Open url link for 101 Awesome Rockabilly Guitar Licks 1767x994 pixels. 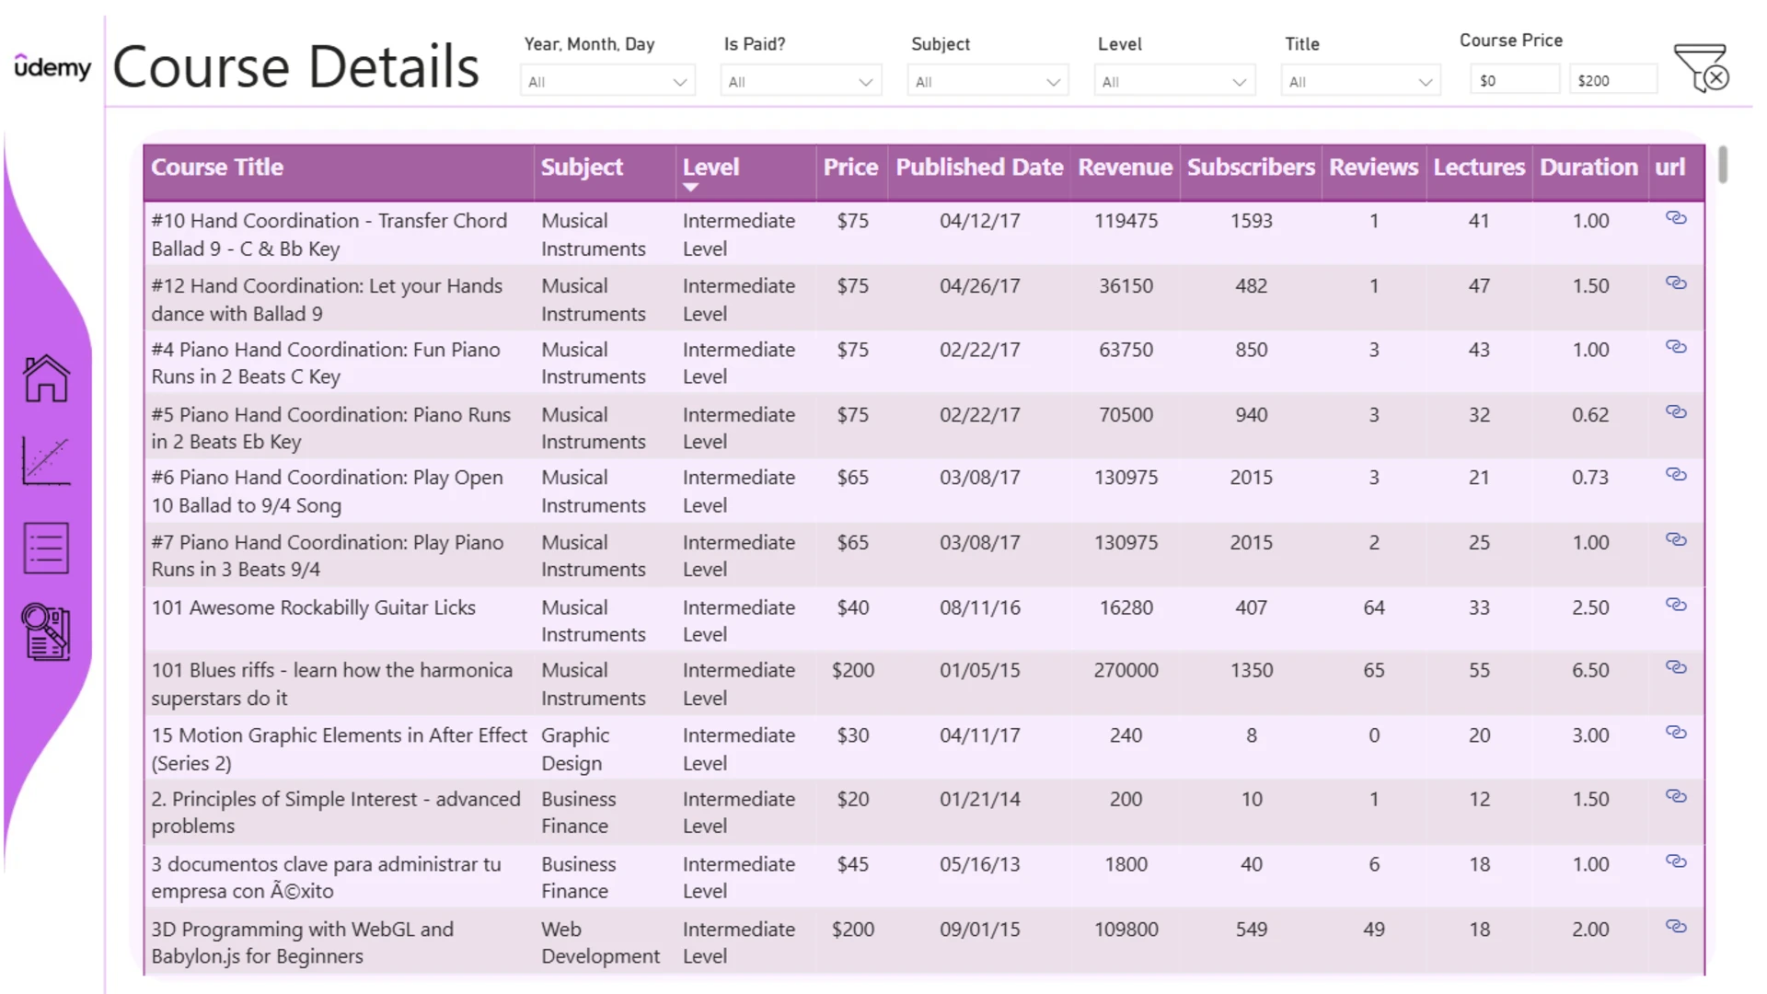tap(1676, 605)
